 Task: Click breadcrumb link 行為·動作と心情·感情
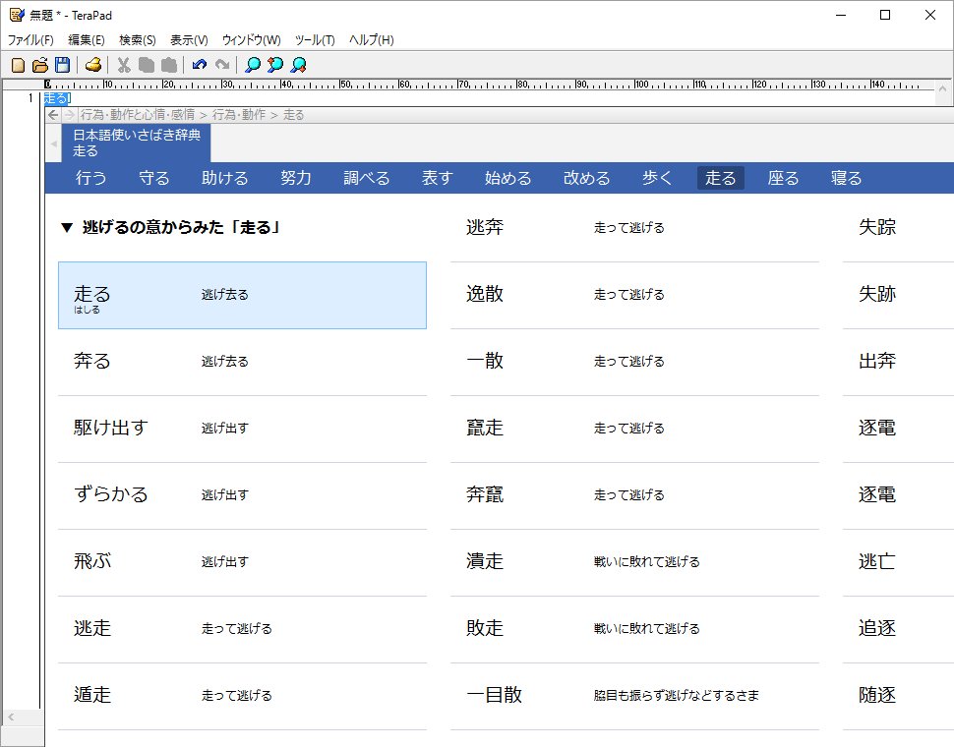[x=138, y=115]
